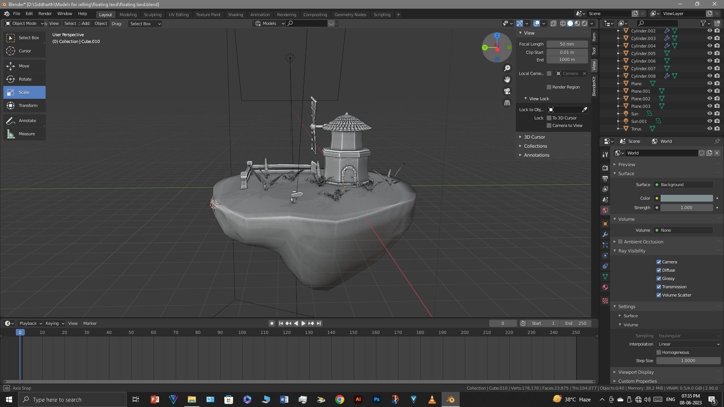Expand the Annotations panel
Image resolution: width=724 pixels, height=407 pixels.
tap(536, 155)
